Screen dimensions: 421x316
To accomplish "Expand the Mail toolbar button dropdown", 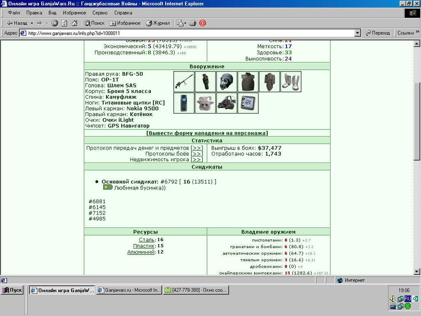I will click(185, 24).
